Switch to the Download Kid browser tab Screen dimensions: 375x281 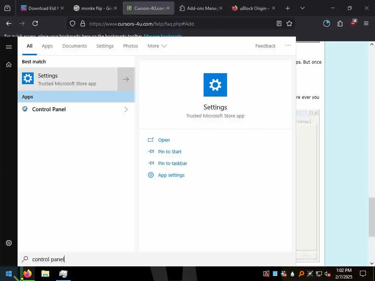click(x=40, y=8)
